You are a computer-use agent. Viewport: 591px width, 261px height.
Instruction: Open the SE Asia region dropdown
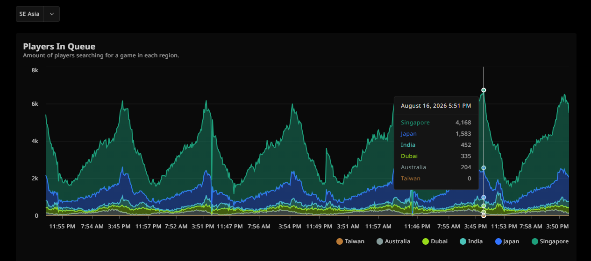click(37, 14)
